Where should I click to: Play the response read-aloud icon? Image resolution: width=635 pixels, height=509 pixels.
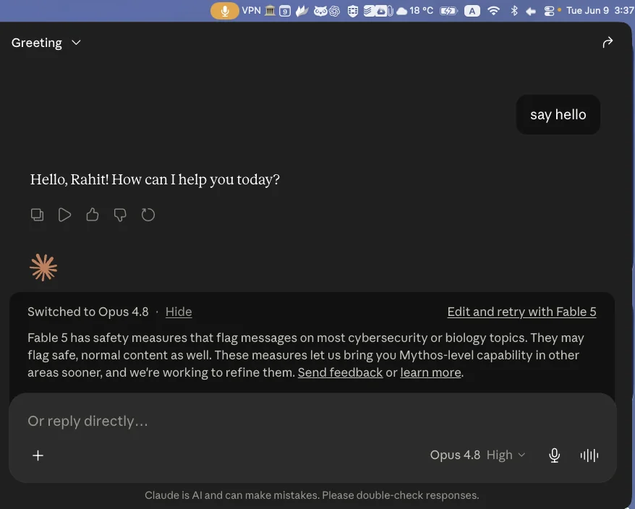tap(65, 215)
